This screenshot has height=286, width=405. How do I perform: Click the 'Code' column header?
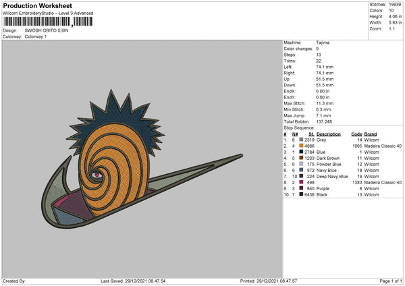click(x=356, y=134)
